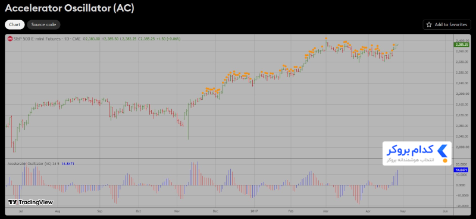
Task: Click the TradingView logo on the chart
Action: [x=30, y=202]
